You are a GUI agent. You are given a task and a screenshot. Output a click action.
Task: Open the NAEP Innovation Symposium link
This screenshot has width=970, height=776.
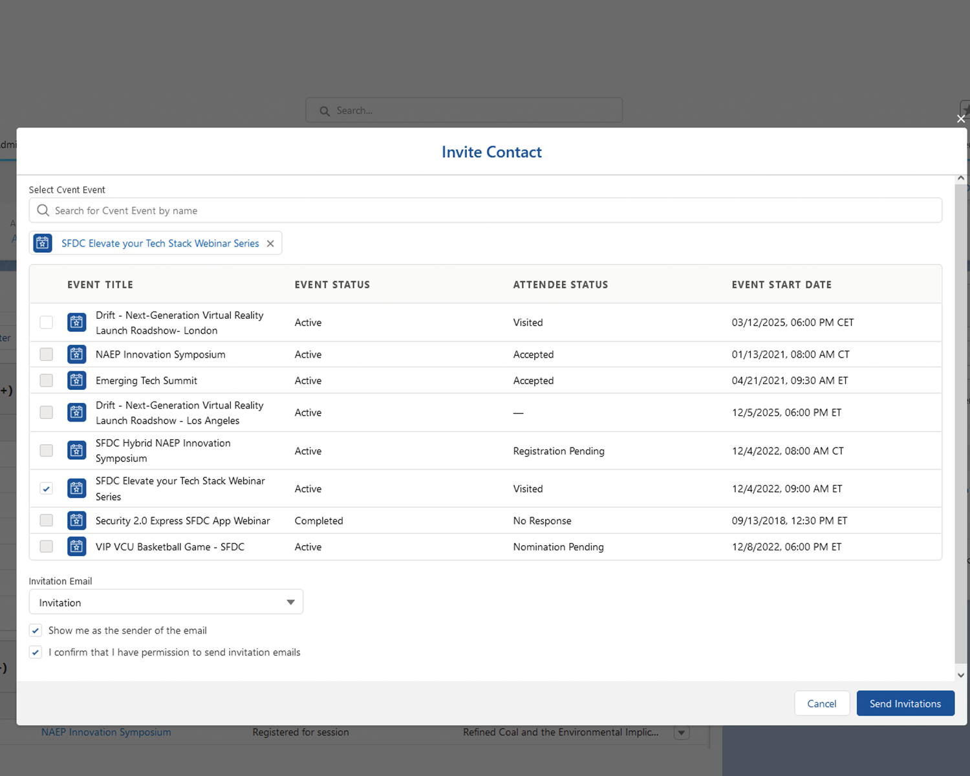pyautogui.click(x=106, y=732)
